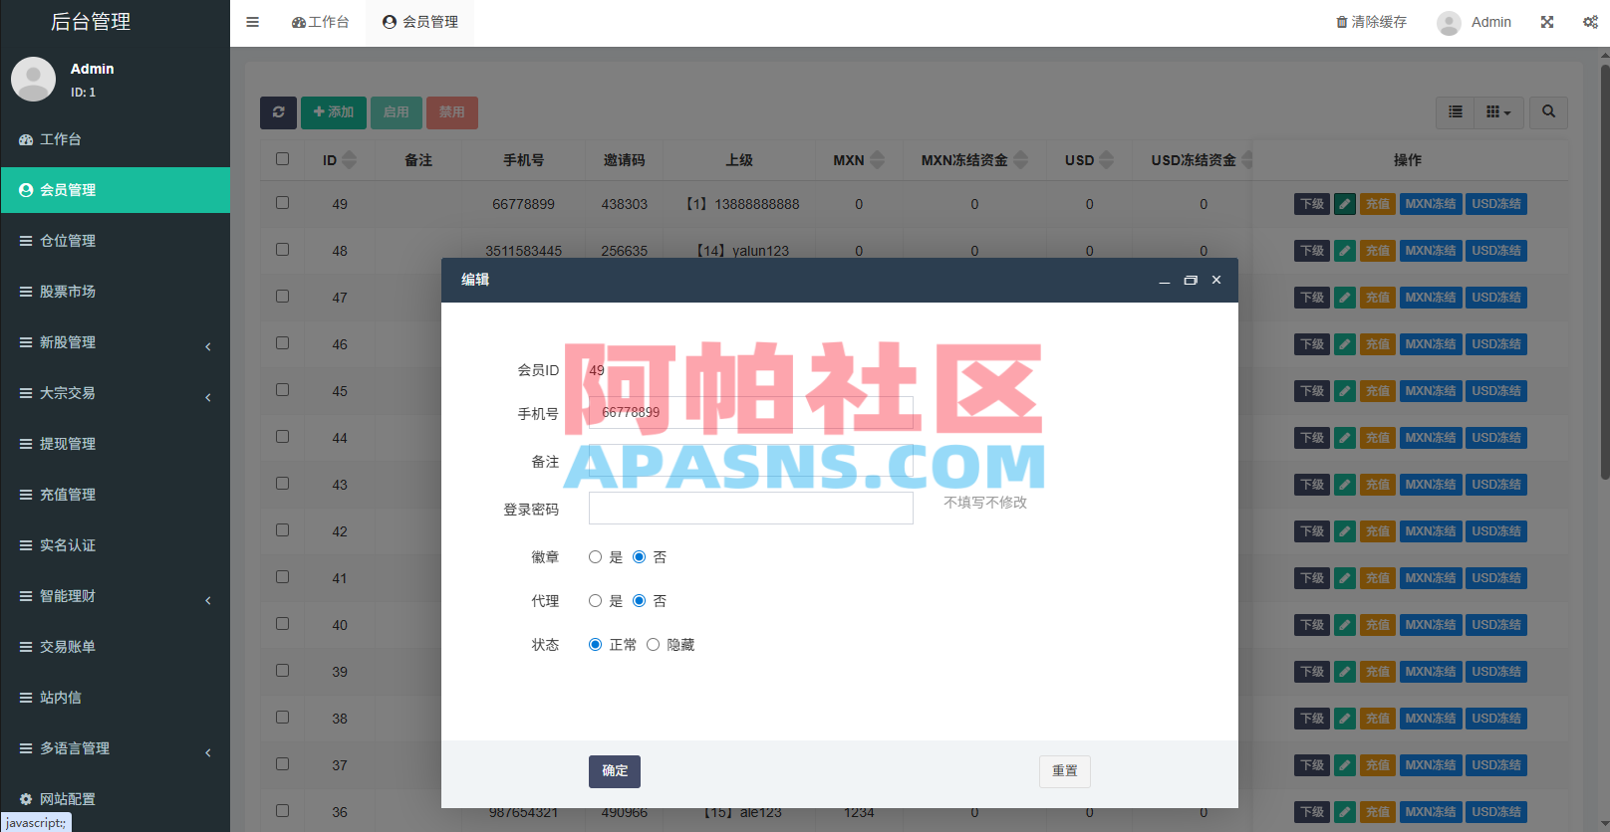
Task: Maximize the 编辑 dialog
Action: (x=1190, y=281)
